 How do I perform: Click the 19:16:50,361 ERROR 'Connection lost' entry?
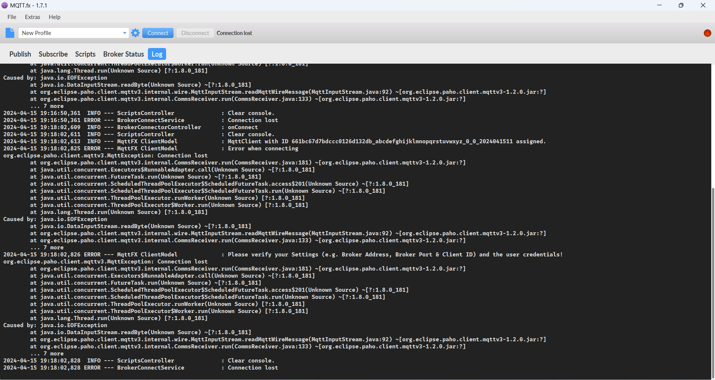pyautogui.click(x=141, y=120)
